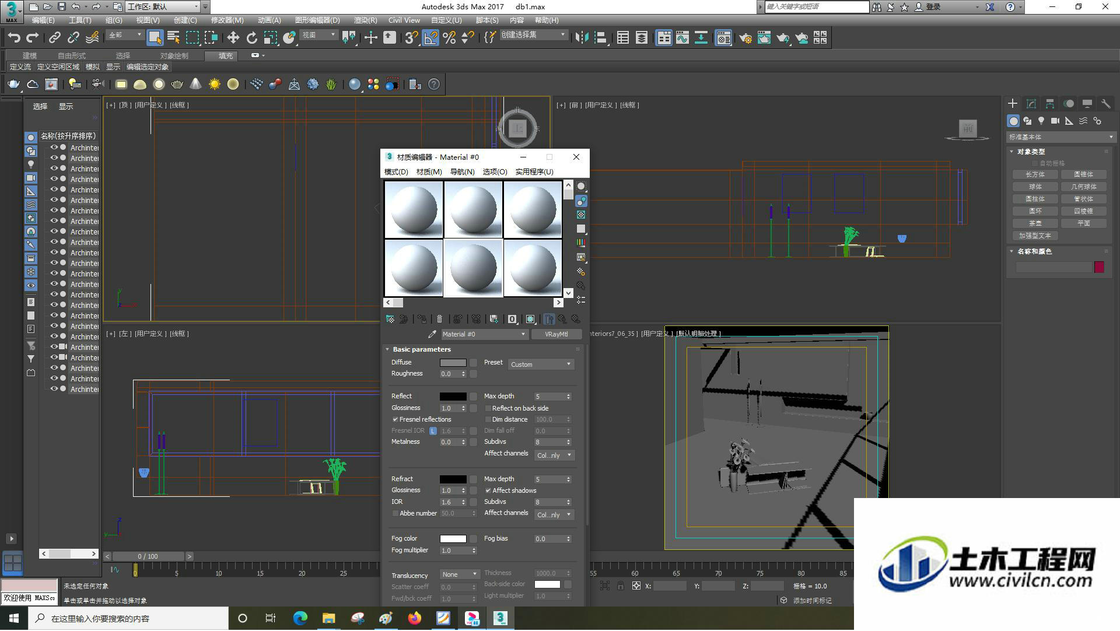Open Firefox from the taskbar
Image resolution: width=1120 pixels, height=631 pixels.
click(x=415, y=618)
